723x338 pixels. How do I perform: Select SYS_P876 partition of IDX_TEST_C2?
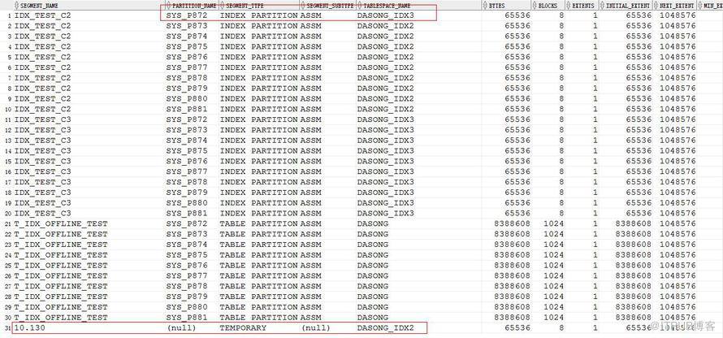(x=187, y=57)
